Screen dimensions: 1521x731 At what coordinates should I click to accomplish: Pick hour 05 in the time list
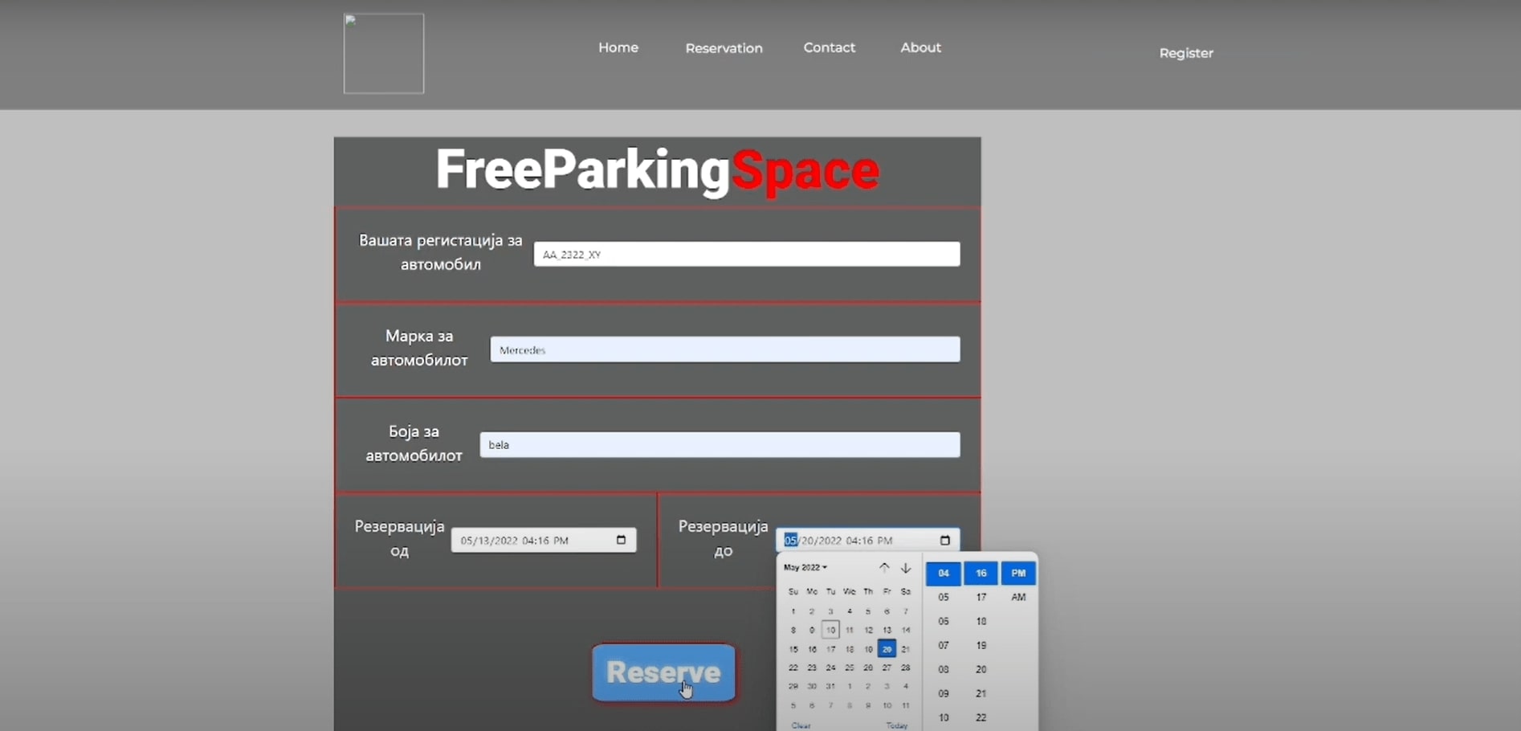pyautogui.click(x=944, y=597)
